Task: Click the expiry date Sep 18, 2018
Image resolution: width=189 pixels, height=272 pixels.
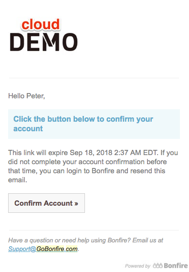Action: point(91,153)
